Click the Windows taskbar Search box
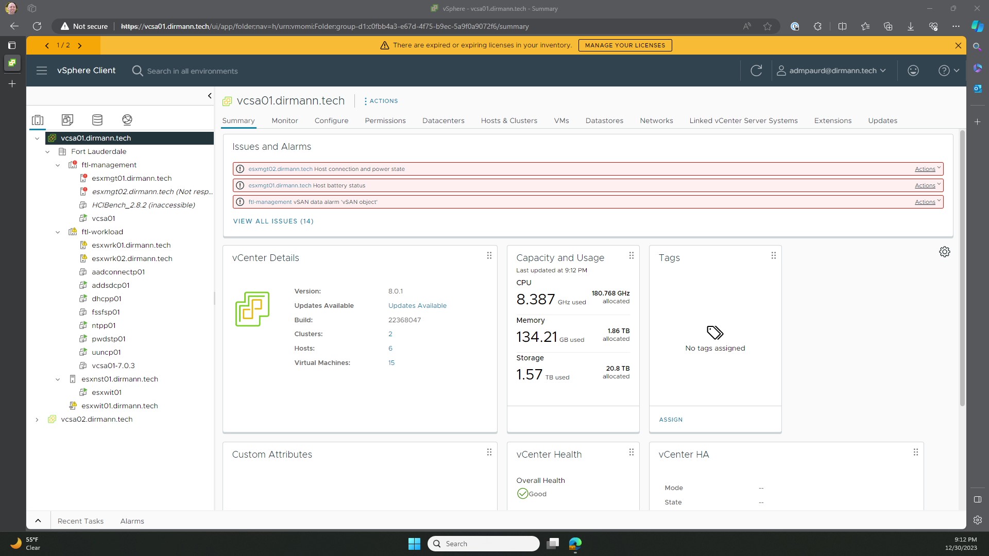Viewport: 989px width, 556px height. pos(483,544)
